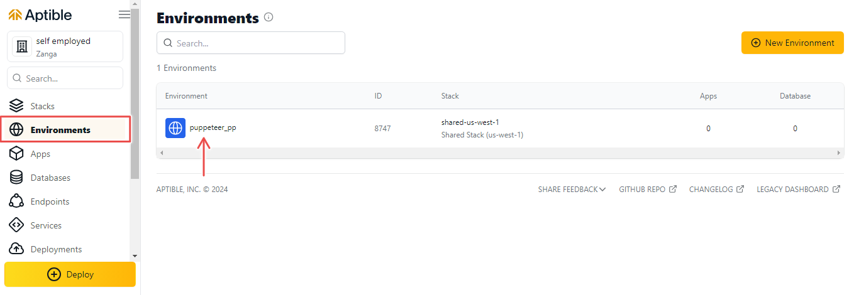
Task: Click the Apps cube icon
Action: coord(17,154)
